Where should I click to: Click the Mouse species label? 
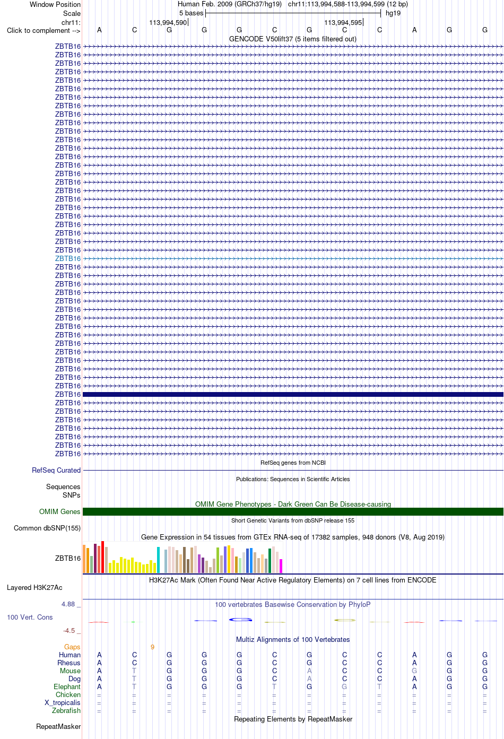click(x=70, y=671)
